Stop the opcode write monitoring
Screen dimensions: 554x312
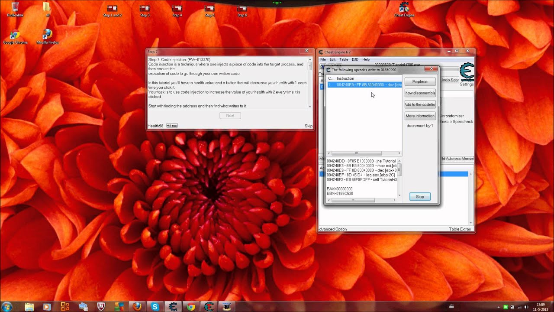point(420,197)
